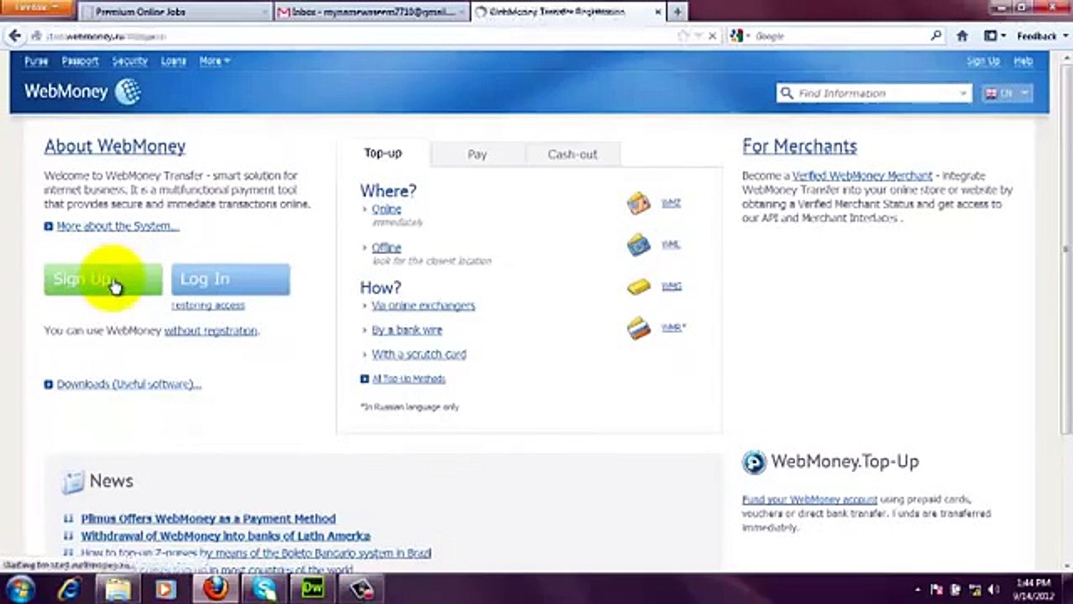Image resolution: width=1073 pixels, height=604 pixels.
Task: Open Dreamweaver from the taskbar
Action: 313,588
